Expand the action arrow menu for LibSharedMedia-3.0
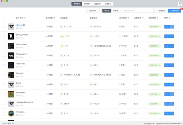This screenshot has height=125, width=183. coord(172,104)
